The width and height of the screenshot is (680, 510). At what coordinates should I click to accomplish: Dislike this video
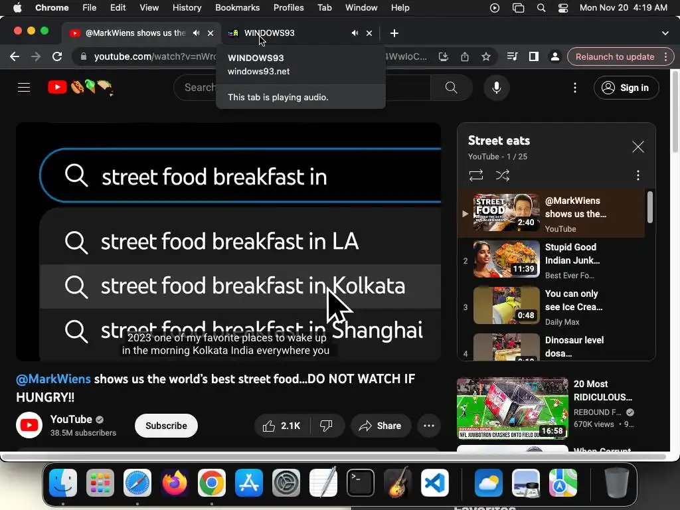click(327, 426)
